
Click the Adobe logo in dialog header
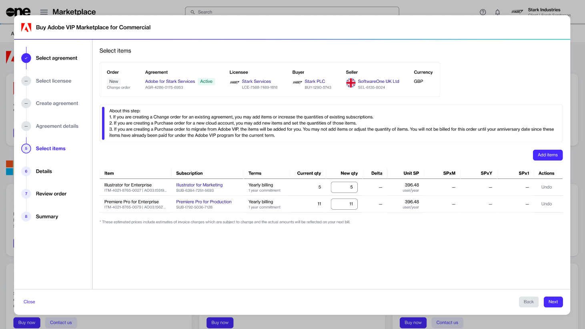click(26, 28)
